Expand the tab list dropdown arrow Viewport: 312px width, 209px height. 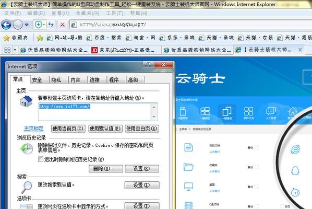[15, 50]
